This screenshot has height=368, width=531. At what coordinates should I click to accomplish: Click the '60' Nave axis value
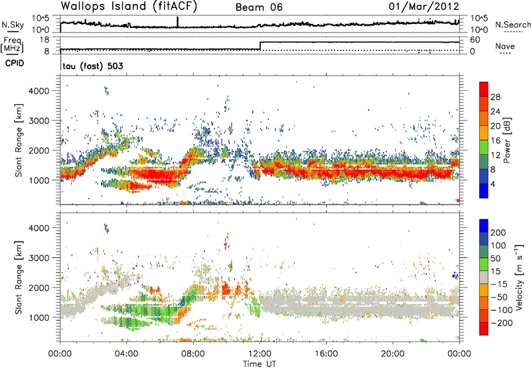(x=475, y=40)
